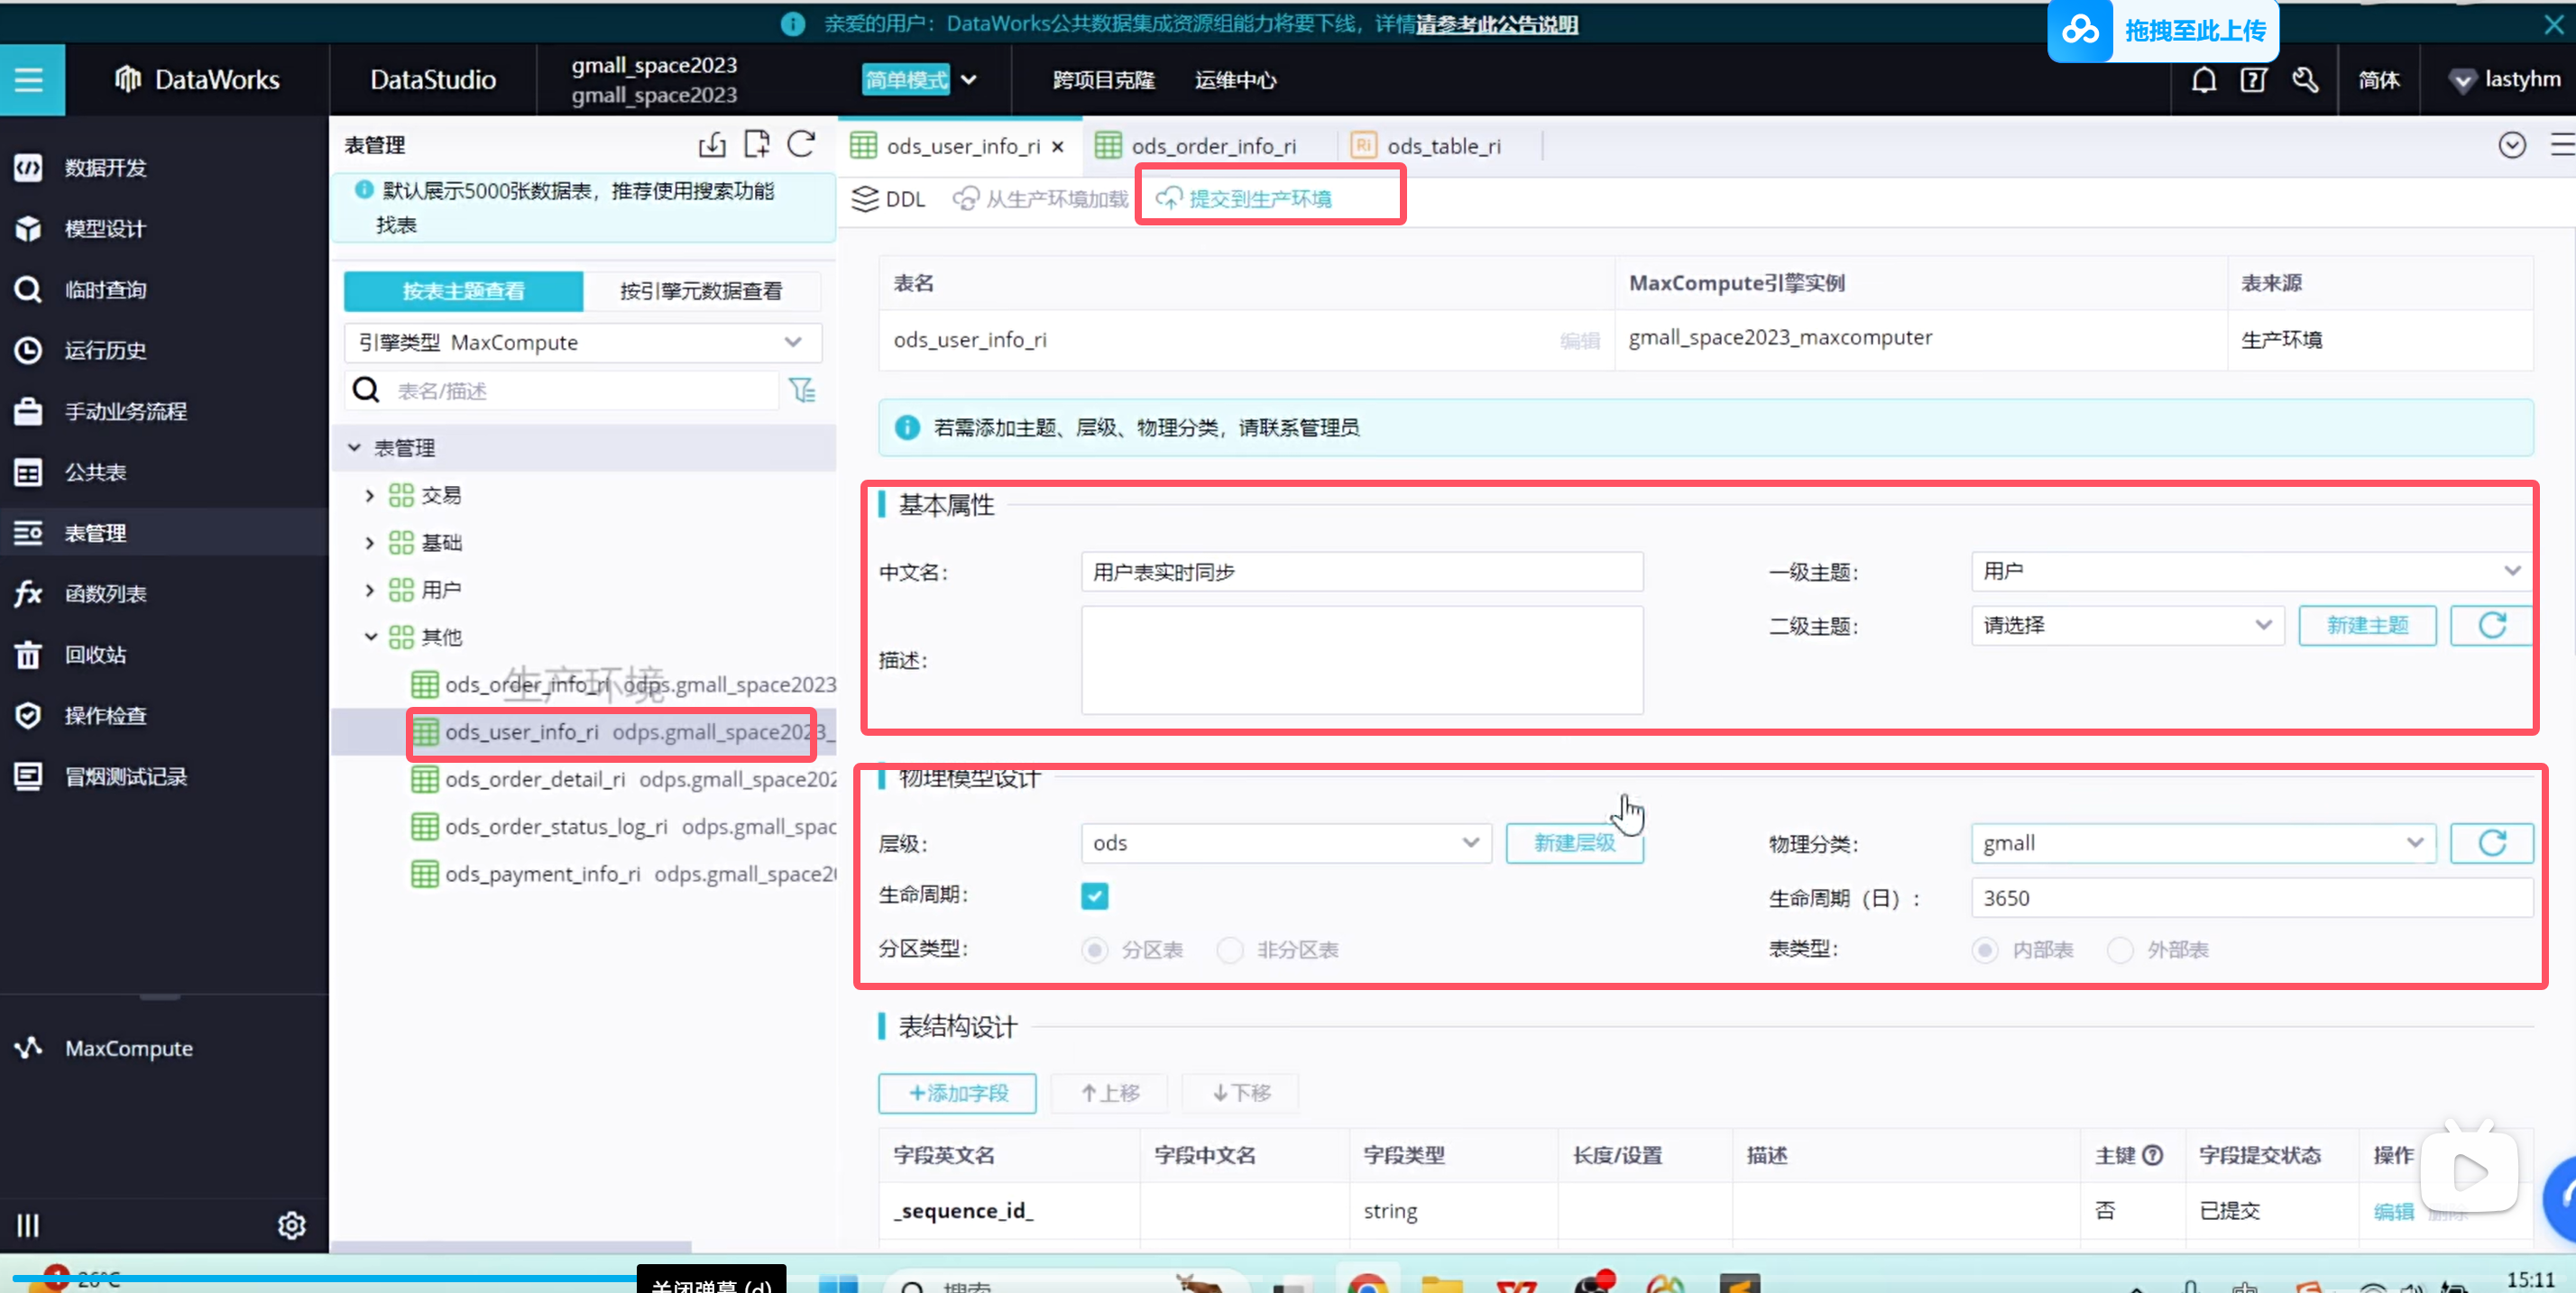Click the +添加字段 button
Viewport: 2576px width, 1293px height.
pos(957,1093)
